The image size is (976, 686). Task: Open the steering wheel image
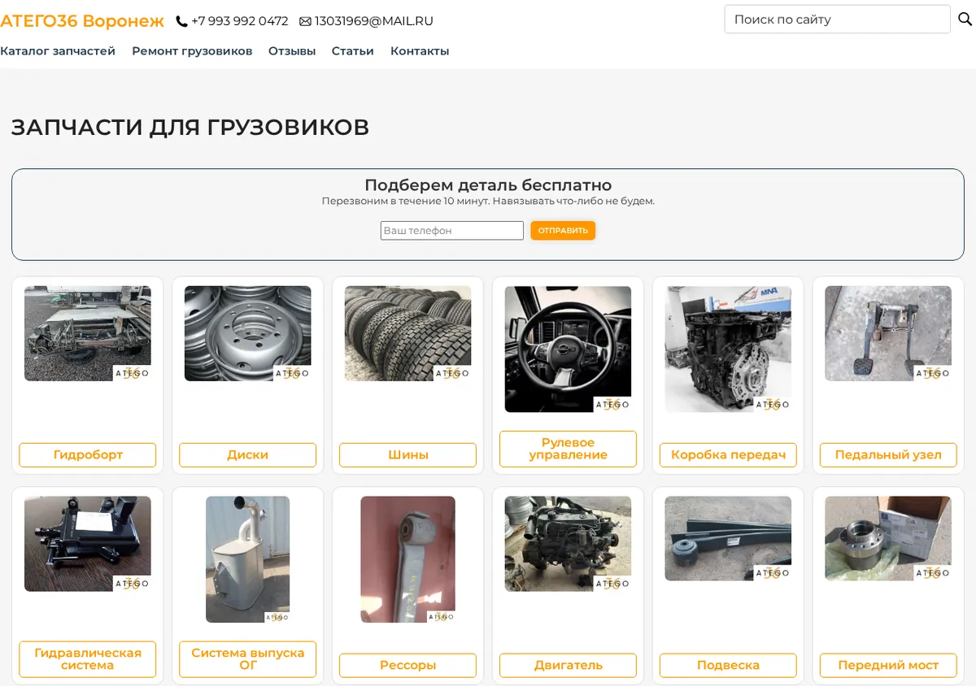(x=568, y=350)
